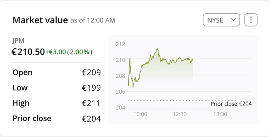Open the three-dot more options menu

(251, 20)
